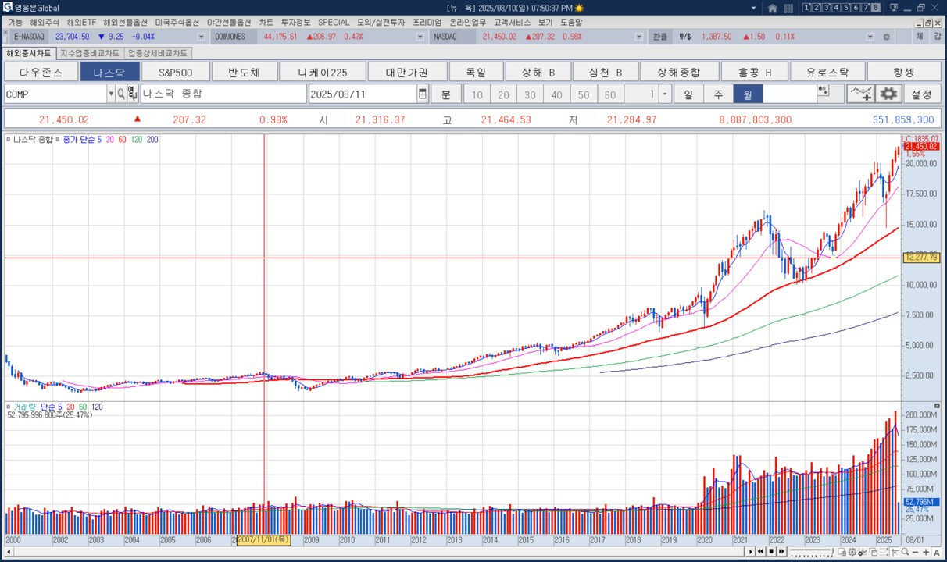Toggle the 감 button at top right
947x562 pixels.
tap(938, 37)
